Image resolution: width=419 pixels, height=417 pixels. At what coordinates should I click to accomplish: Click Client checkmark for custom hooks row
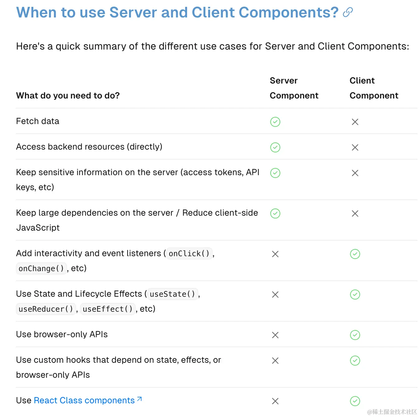pyautogui.click(x=355, y=361)
